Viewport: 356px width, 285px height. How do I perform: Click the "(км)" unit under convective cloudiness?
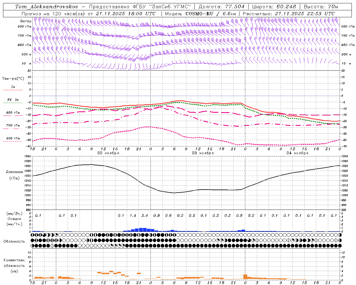14,271
